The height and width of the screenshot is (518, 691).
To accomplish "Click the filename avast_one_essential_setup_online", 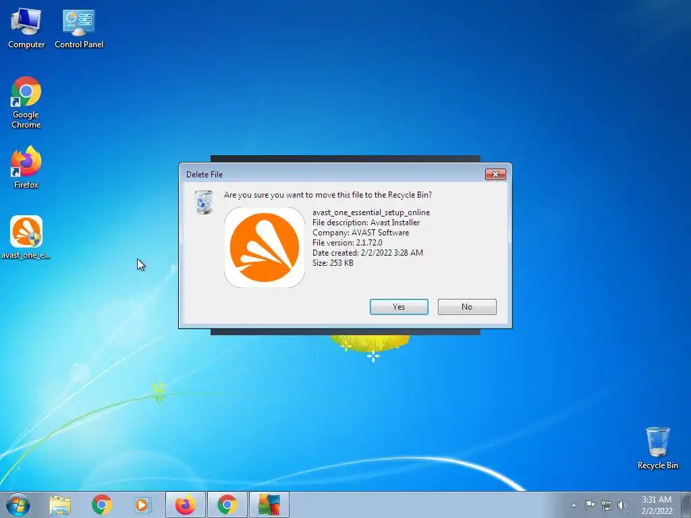I will click(371, 212).
